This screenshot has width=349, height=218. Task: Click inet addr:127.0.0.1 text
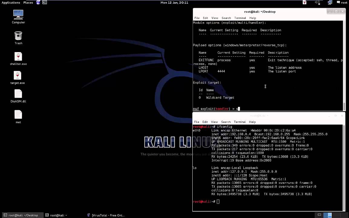[x=229, y=172]
